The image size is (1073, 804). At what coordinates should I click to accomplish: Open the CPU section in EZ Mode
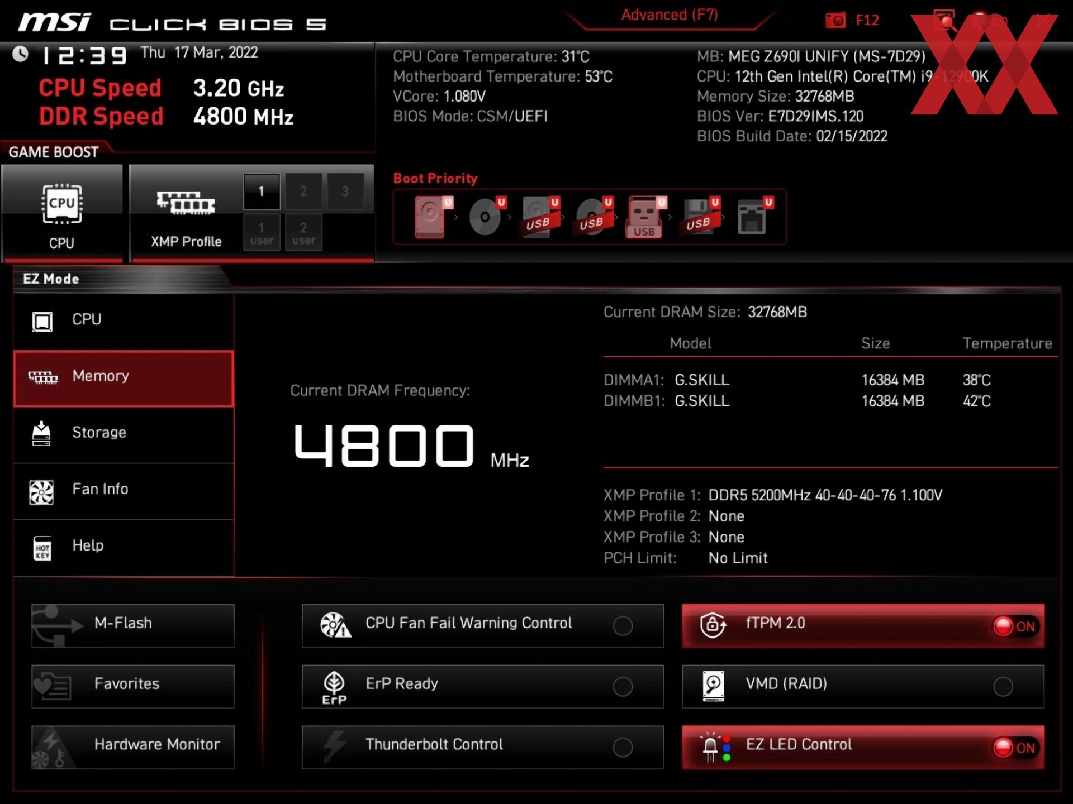124,321
